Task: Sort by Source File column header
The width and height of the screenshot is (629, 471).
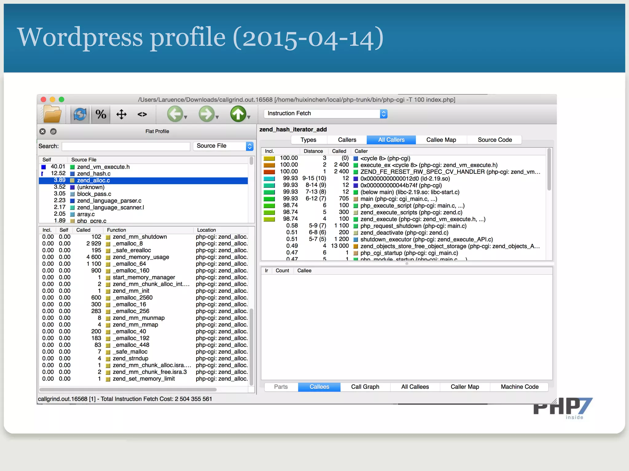Action: click(157, 160)
